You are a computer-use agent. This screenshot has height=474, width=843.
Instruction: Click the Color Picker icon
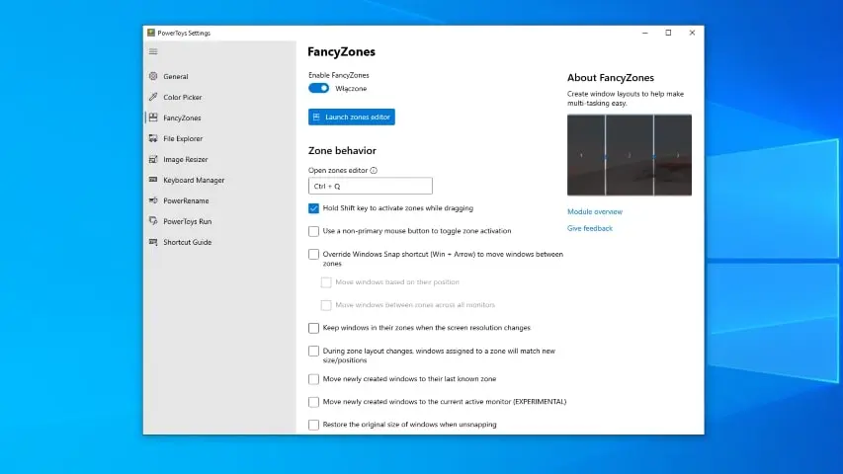pyautogui.click(x=153, y=97)
